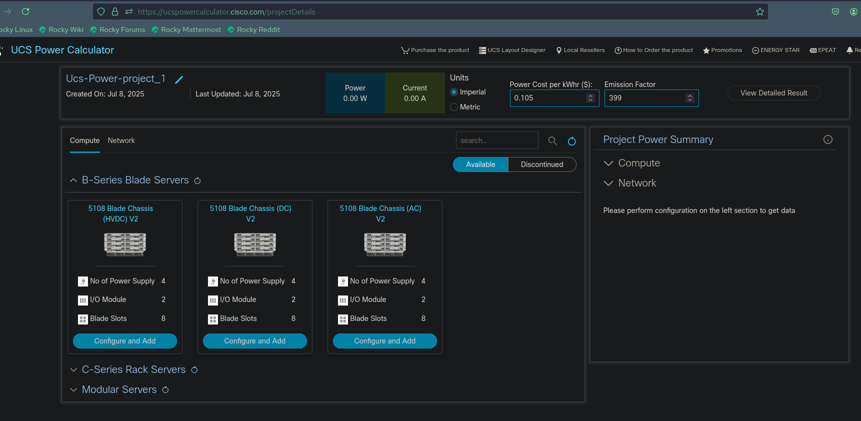The width and height of the screenshot is (861, 421).
Task: Expand Network in Project Power Summary
Action: pyautogui.click(x=608, y=183)
